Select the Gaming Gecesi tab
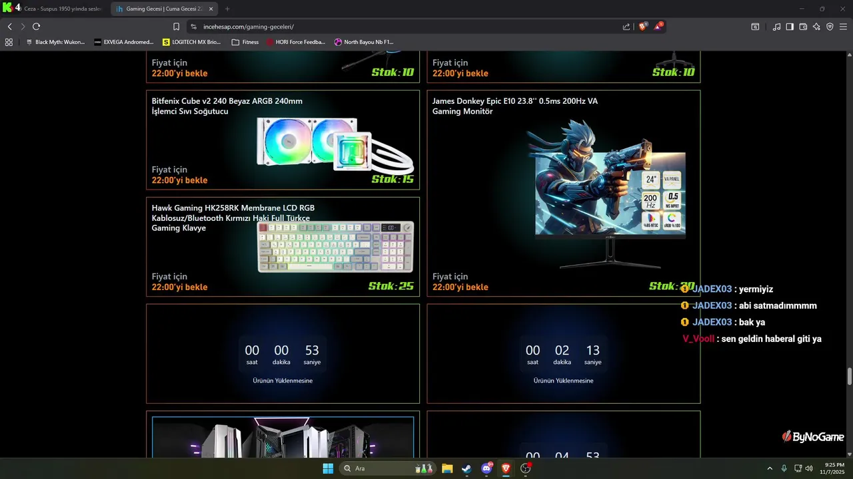 pos(163,9)
